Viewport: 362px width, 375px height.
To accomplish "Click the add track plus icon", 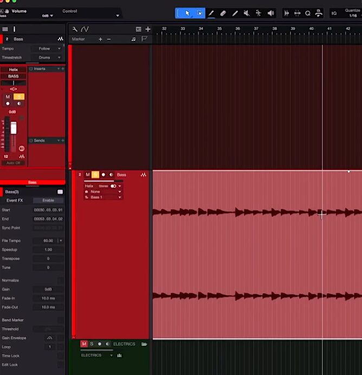I will tap(147, 29).
